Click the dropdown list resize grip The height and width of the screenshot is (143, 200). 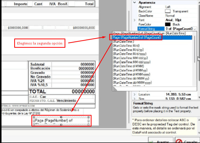coord(114,89)
